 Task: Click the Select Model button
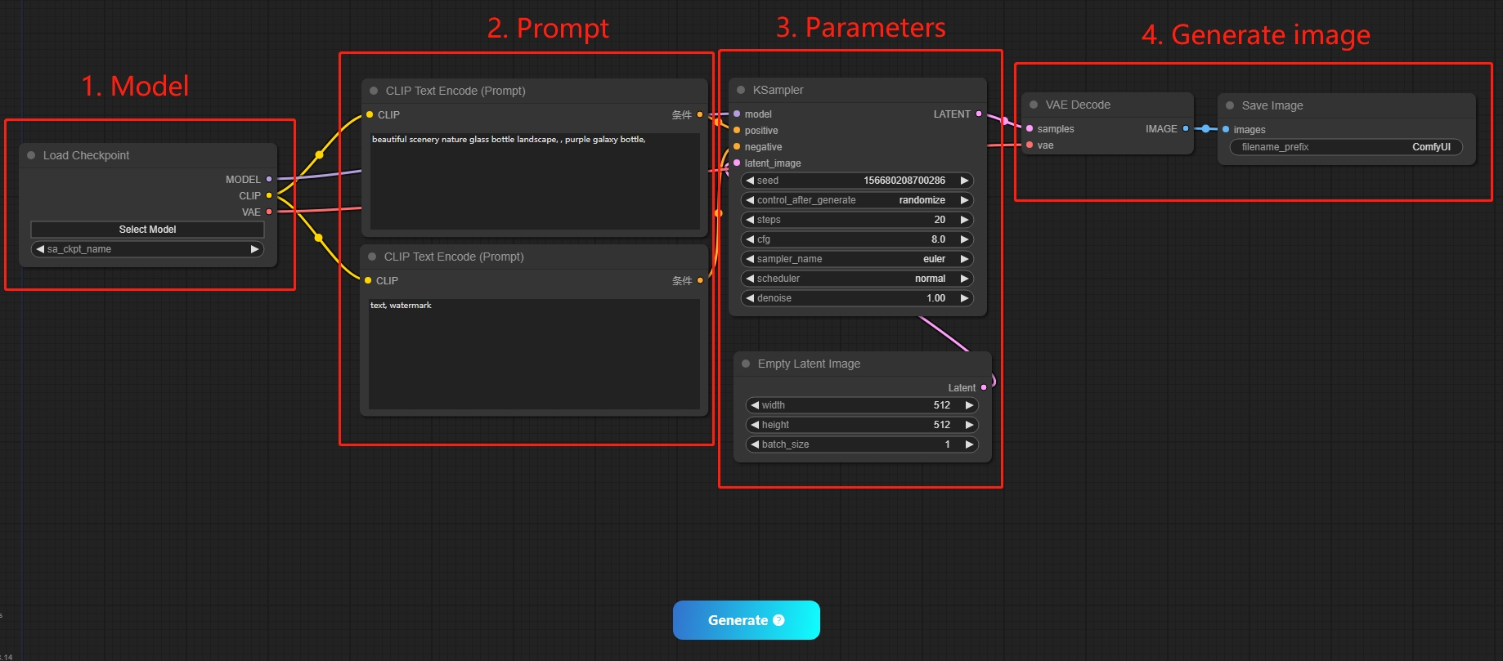(x=147, y=230)
